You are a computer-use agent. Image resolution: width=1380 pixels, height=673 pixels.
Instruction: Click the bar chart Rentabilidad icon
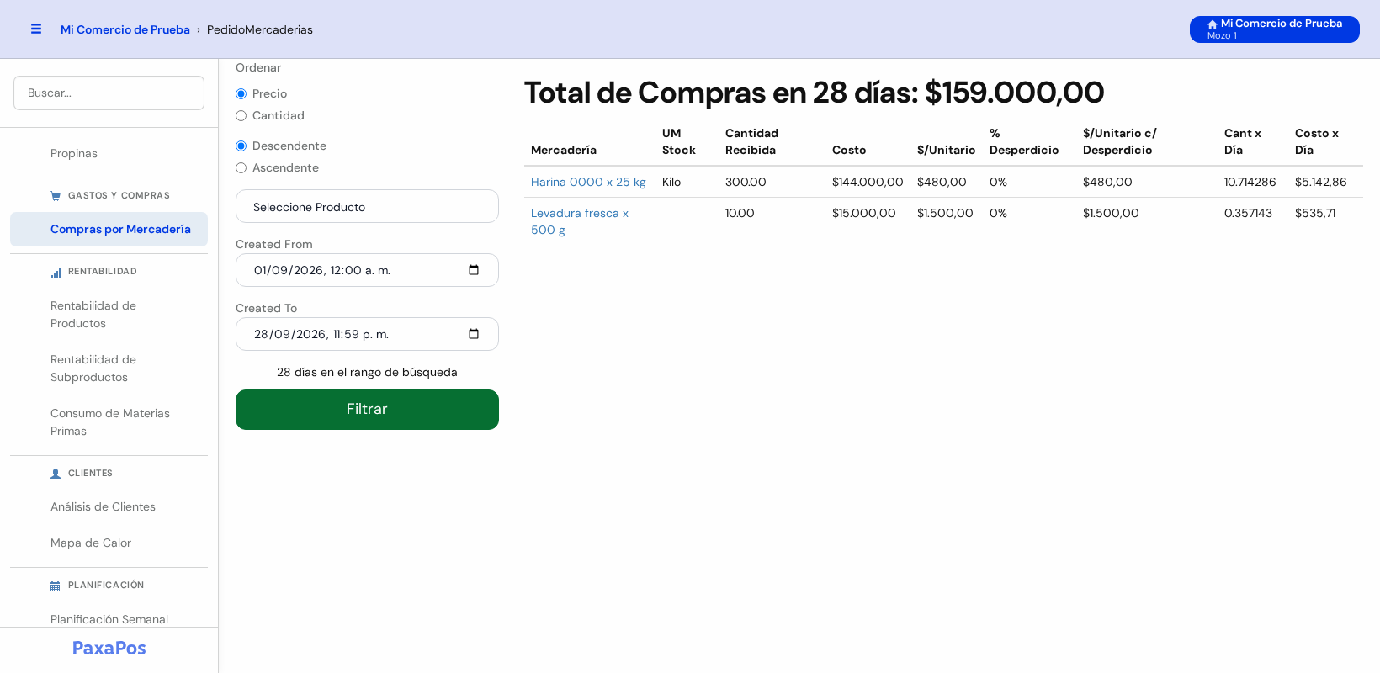[56, 272]
